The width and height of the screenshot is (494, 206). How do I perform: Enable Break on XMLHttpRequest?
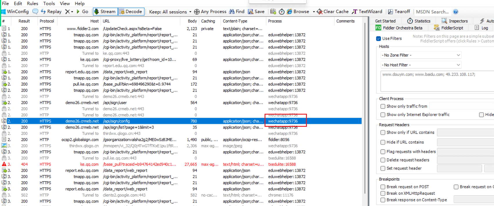pyautogui.click(x=383, y=193)
